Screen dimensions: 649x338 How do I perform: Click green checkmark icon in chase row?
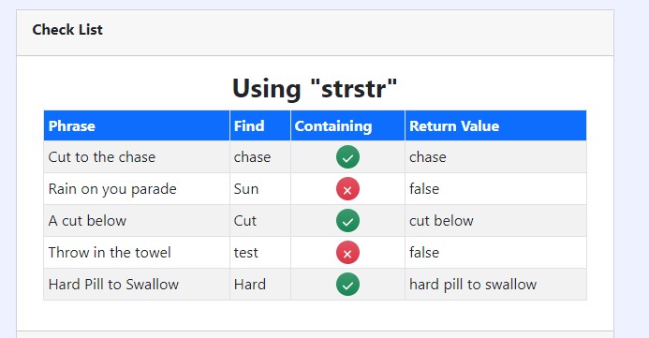[x=347, y=157]
